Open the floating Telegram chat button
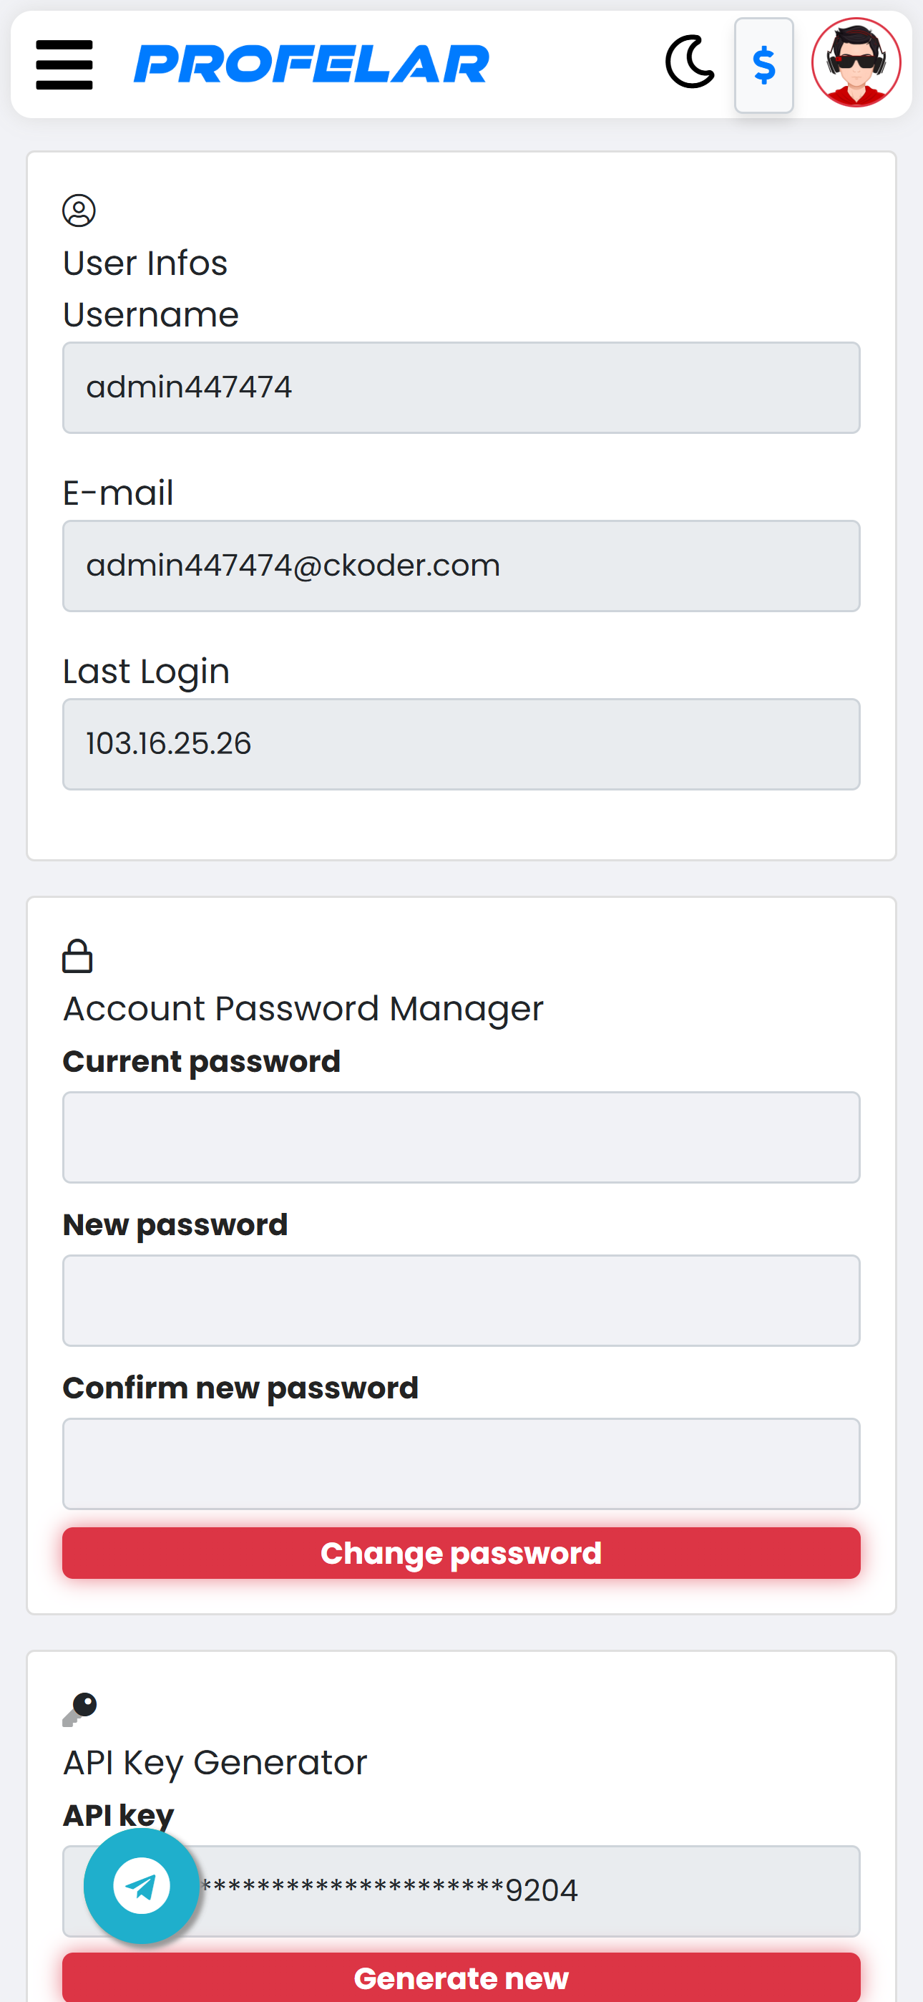Image resolution: width=923 pixels, height=2002 pixels. tap(142, 1885)
